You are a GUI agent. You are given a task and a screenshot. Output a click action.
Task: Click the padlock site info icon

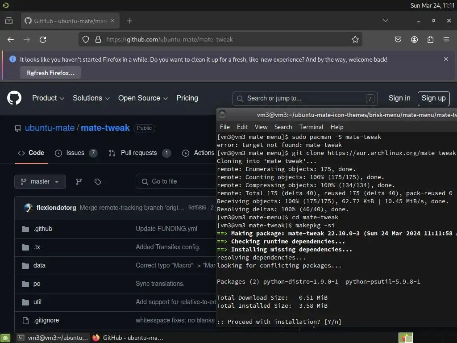98,39
